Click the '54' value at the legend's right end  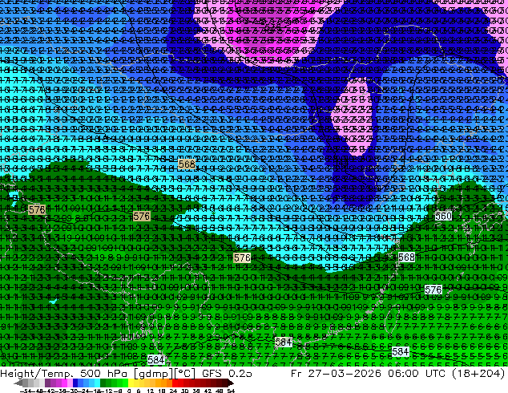(x=231, y=391)
